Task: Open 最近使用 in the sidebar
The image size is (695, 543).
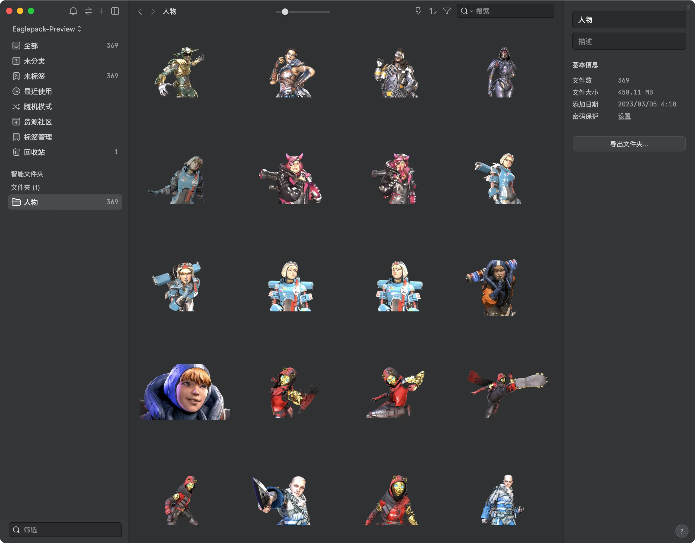Action: click(65, 91)
